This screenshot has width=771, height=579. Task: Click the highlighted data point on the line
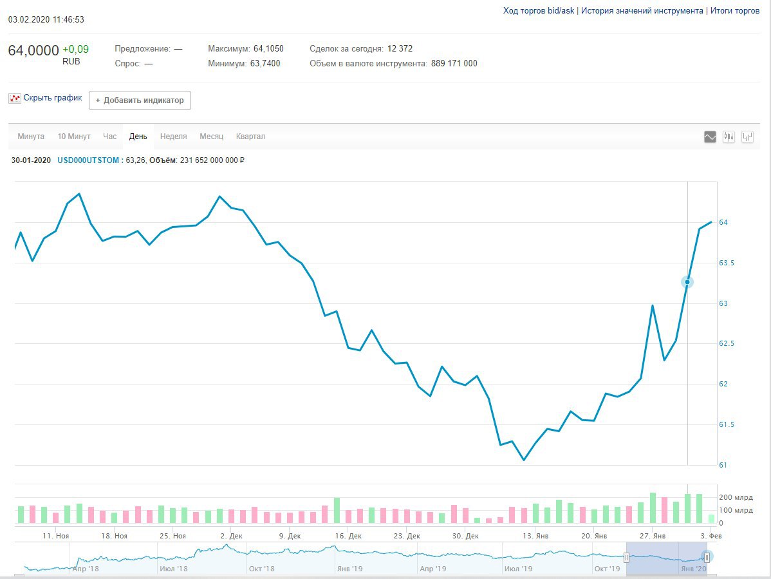[x=687, y=282]
